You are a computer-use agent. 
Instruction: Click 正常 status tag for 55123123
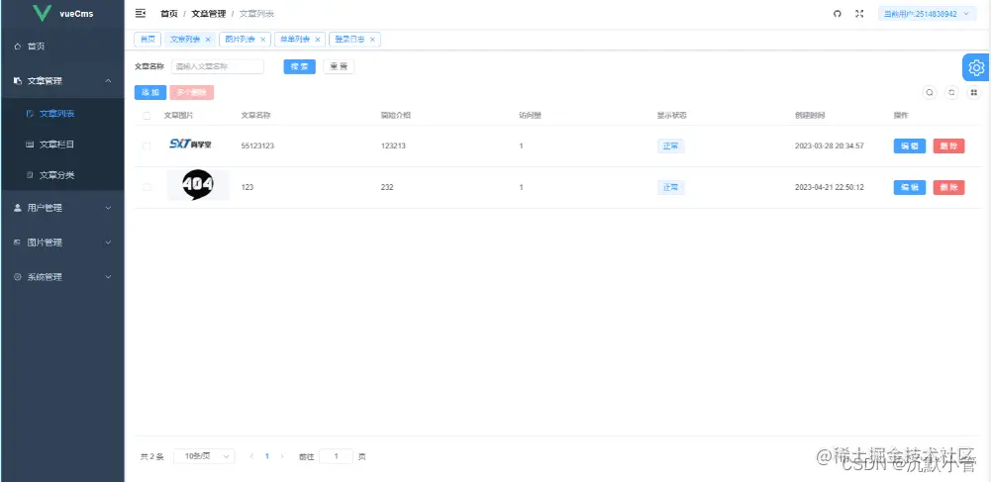click(670, 145)
